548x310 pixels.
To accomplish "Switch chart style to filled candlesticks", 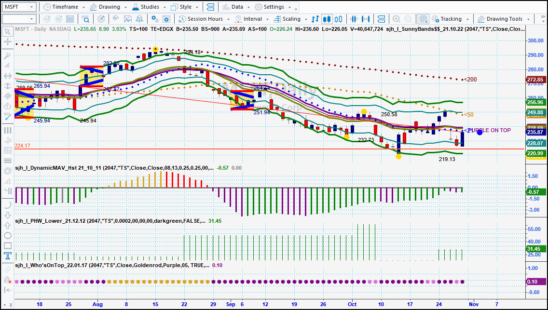I will coord(327,19).
